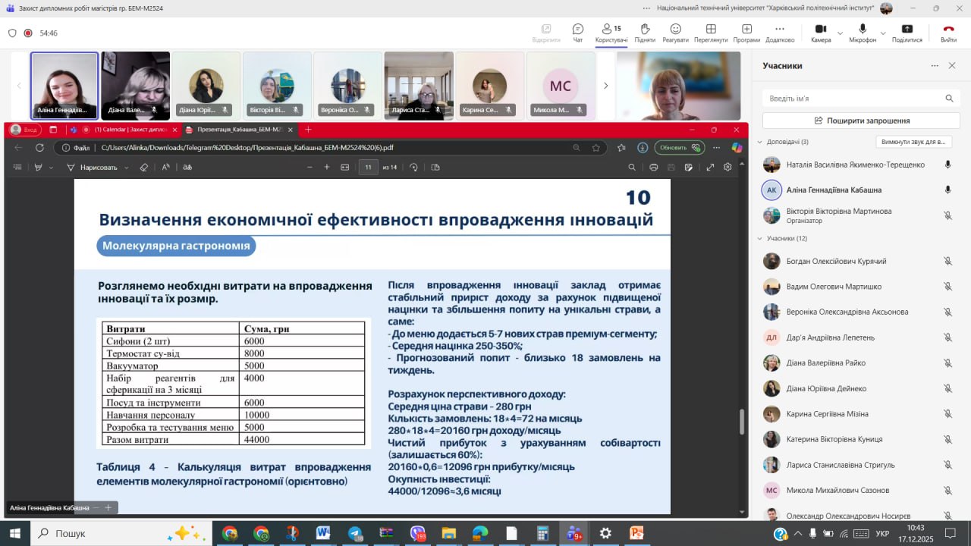Click the recording indicator icon
971x546 pixels.
click(28, 33)
